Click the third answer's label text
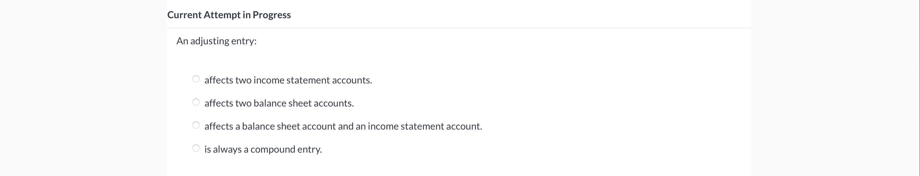 (343, 126)
